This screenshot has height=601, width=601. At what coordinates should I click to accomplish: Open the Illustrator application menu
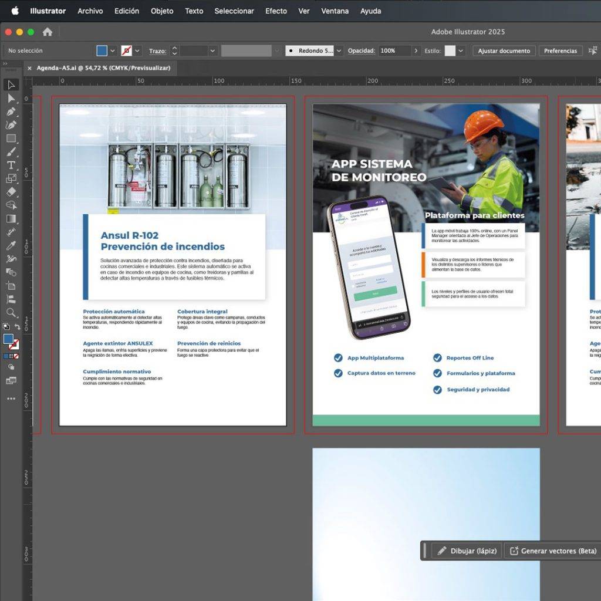pos(48,11)
